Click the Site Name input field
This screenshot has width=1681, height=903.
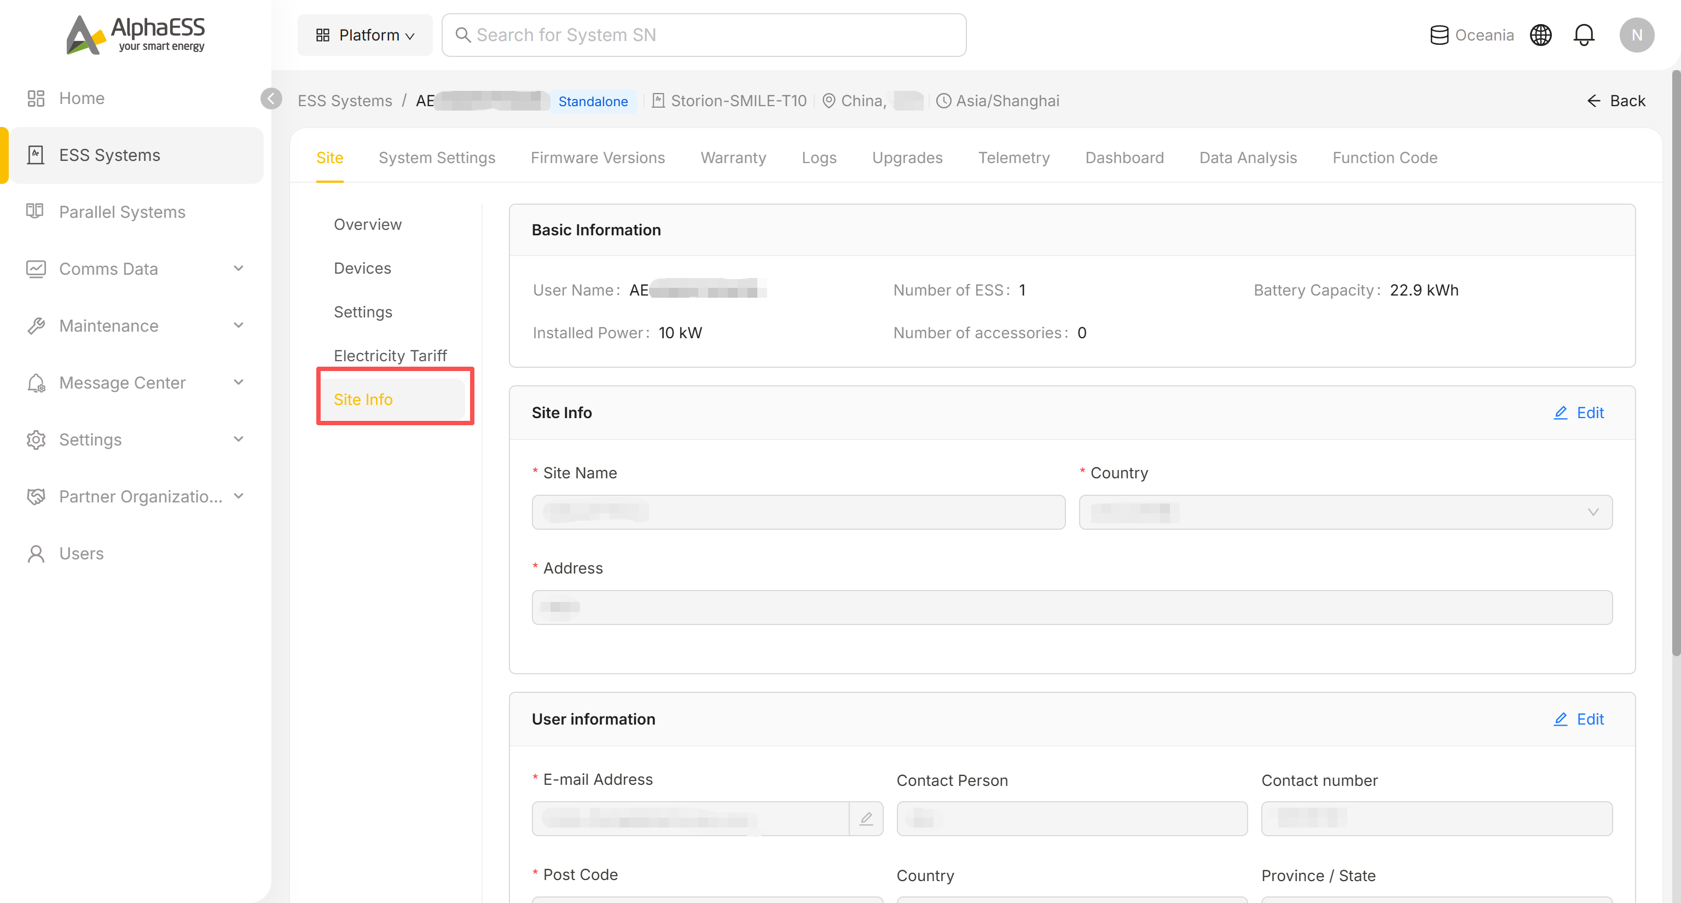click(798, 512)
